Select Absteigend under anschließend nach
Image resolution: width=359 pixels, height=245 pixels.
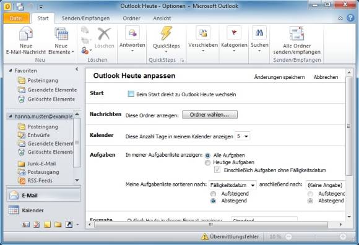click(x=310, y=201)
